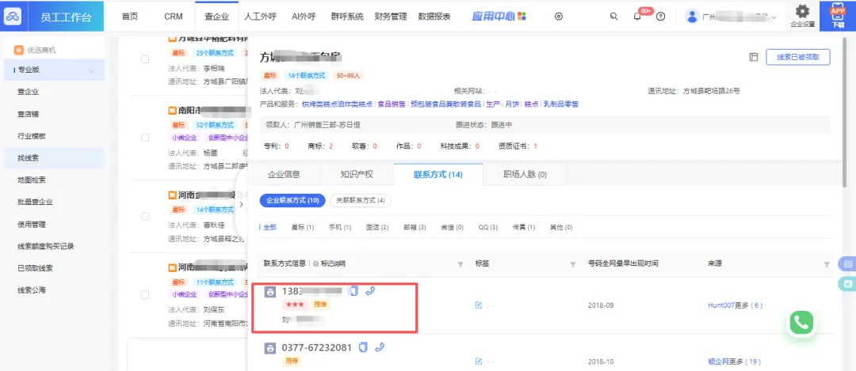
Task: Open the notification bell with 99+ badge
Action: (637, 17)
